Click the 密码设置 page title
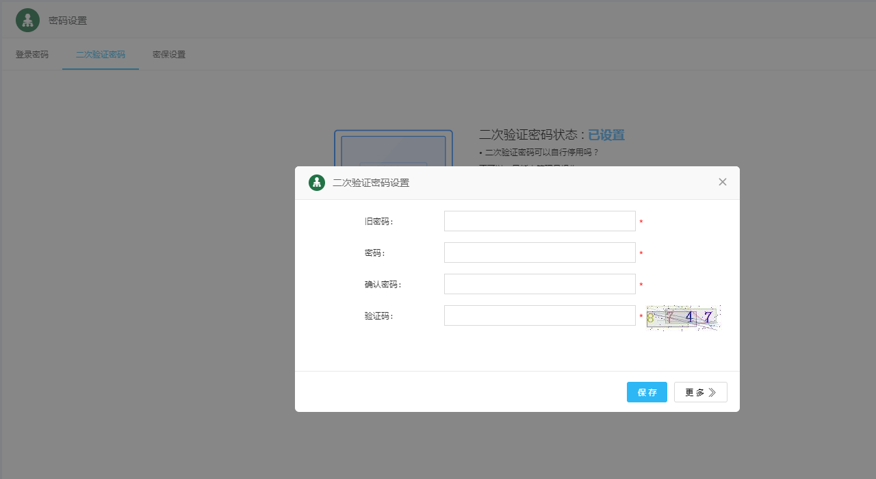This screenshot has height=479, width=876. (x=68, y=21)
